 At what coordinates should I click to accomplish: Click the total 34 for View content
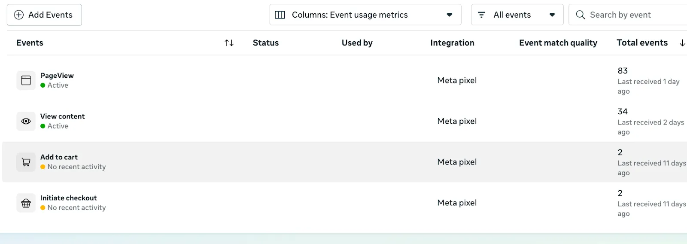[x=623, y=111]
